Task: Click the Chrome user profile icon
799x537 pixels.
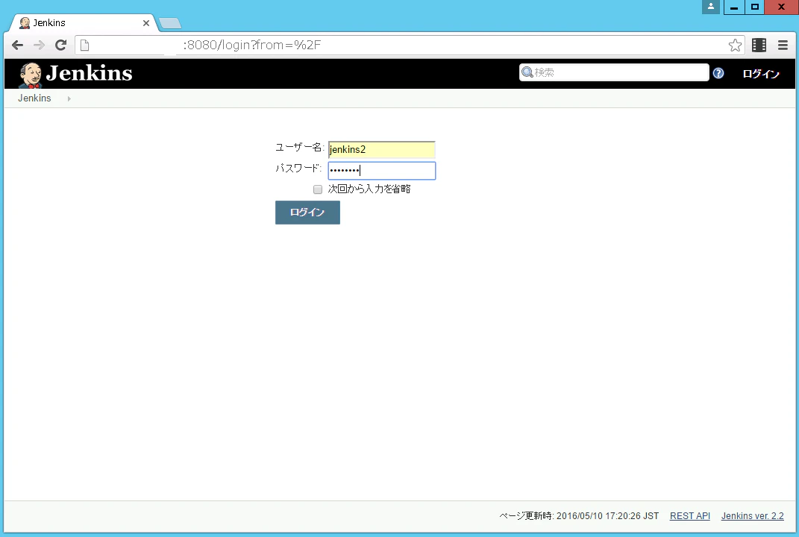Action: (x=710, y=7)
